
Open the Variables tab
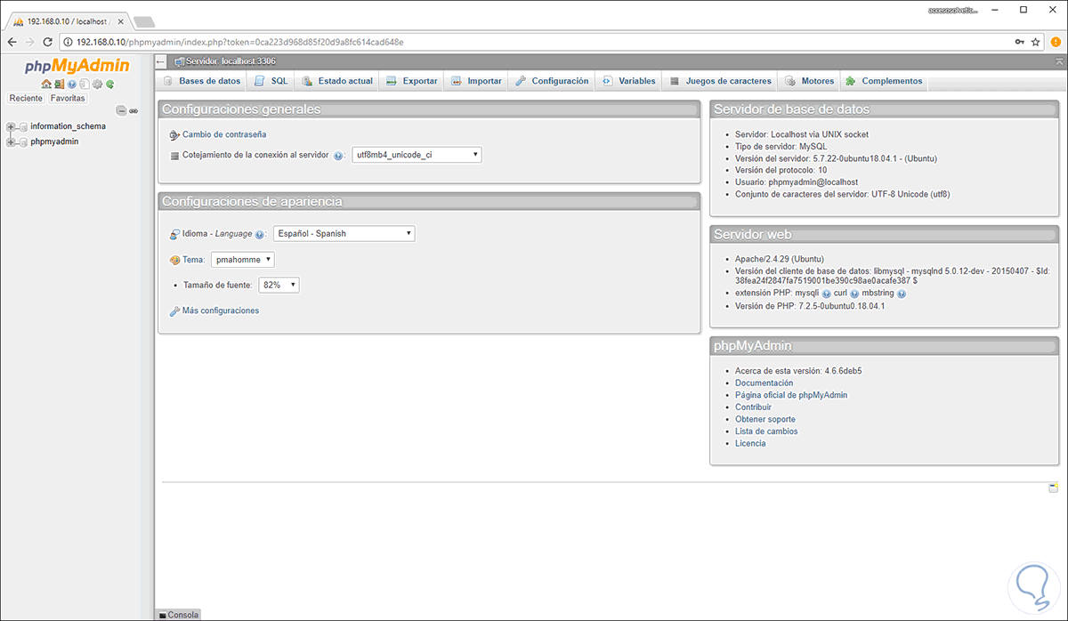pos(629,81)
